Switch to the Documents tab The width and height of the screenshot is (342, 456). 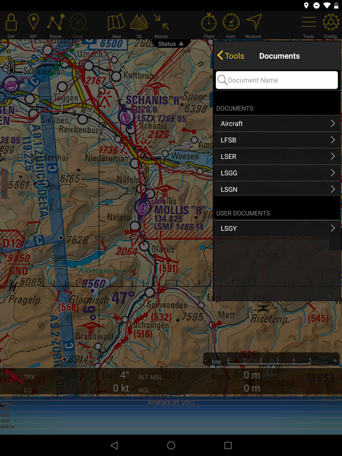(x=280, y=56)
